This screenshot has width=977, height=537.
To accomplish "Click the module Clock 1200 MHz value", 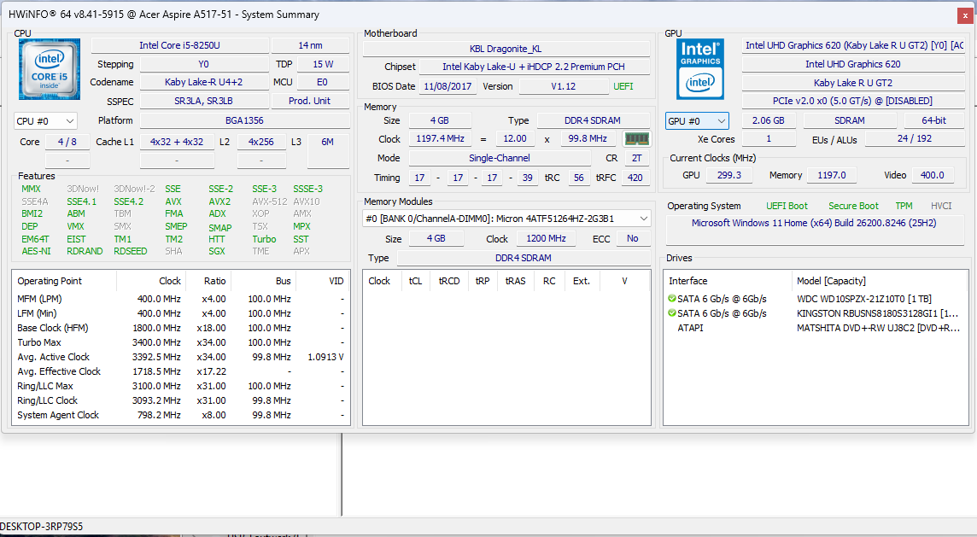I will pyautogui.click(x=546, y=238).
